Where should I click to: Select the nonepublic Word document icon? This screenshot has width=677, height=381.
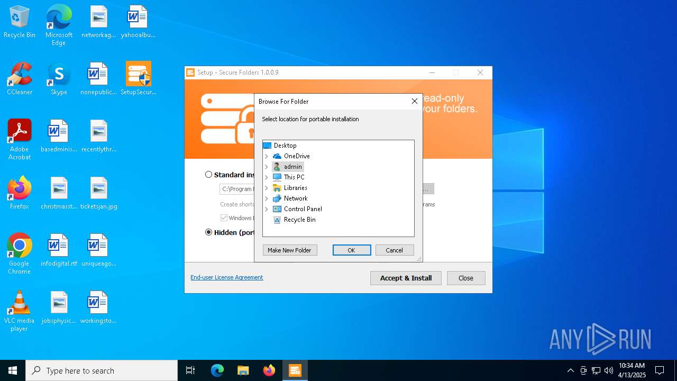coord(98,79)
